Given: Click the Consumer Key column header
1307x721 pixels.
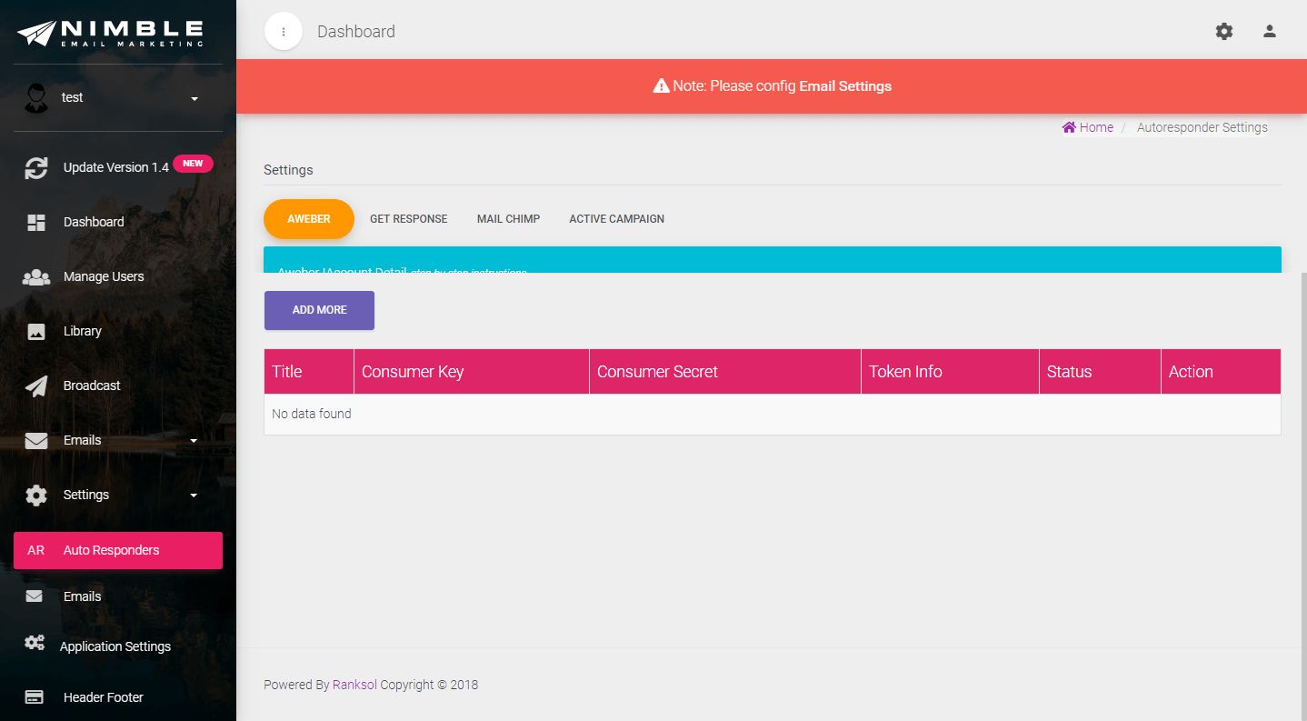Looking at the screenshot, I should pyautogui.click(x=472, y=372).
